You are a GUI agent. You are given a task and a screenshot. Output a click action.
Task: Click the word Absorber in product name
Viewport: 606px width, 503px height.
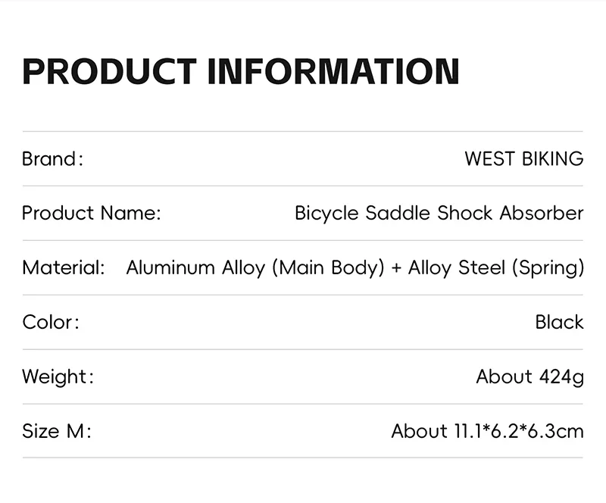tap(542, 213)
